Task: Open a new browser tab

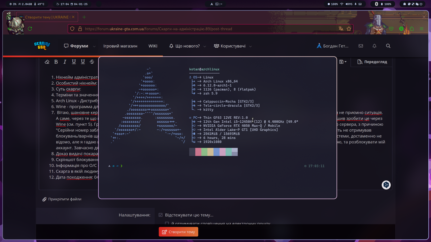Action: pos(84,17)
